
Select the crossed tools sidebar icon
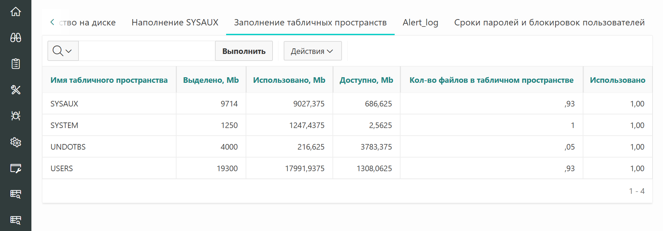tap(16, 90)
